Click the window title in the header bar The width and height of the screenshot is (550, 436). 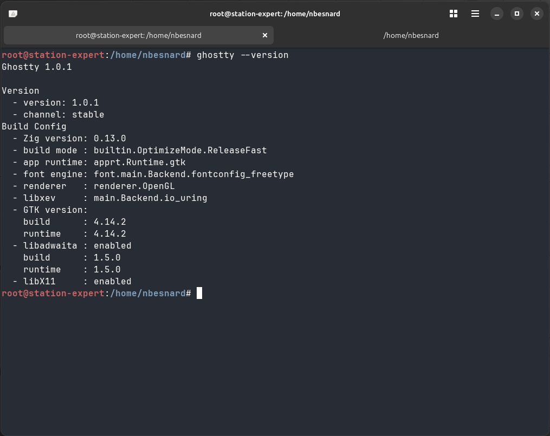coord(275,14)
